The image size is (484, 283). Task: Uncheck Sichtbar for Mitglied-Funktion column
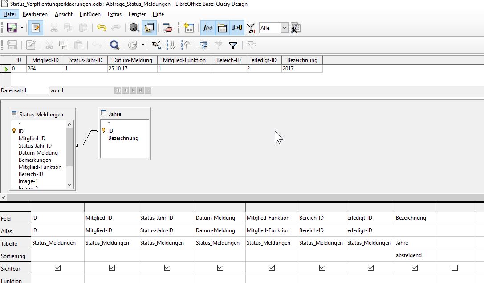point(272,267)
